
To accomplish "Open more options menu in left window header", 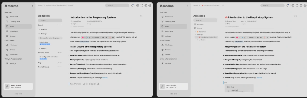I will pos(150,5).
